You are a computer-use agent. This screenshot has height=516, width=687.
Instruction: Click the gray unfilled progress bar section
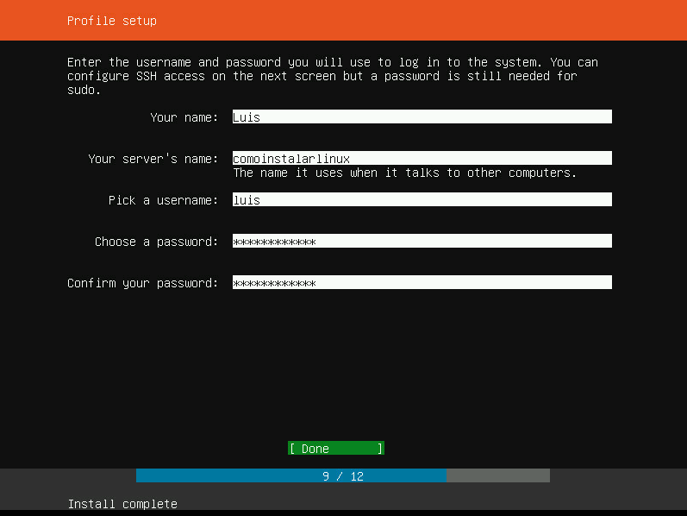497,476
